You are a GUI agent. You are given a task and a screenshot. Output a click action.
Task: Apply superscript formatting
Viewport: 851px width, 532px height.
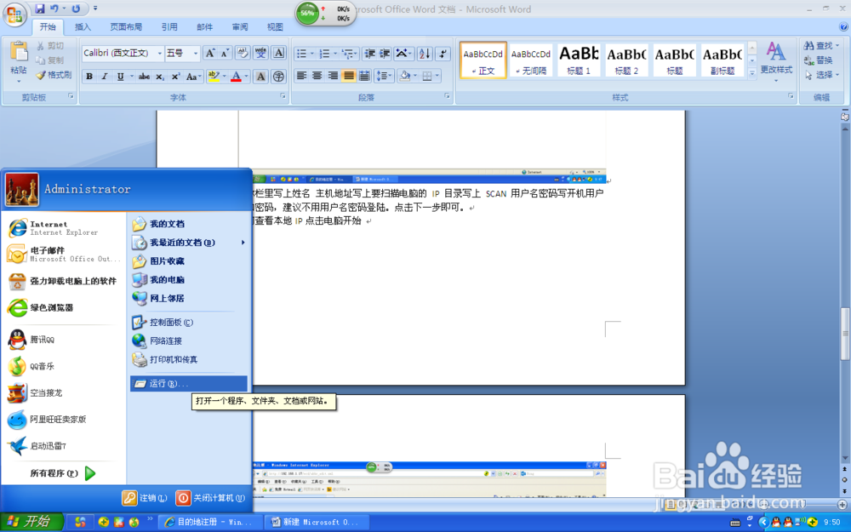point(175,77)
